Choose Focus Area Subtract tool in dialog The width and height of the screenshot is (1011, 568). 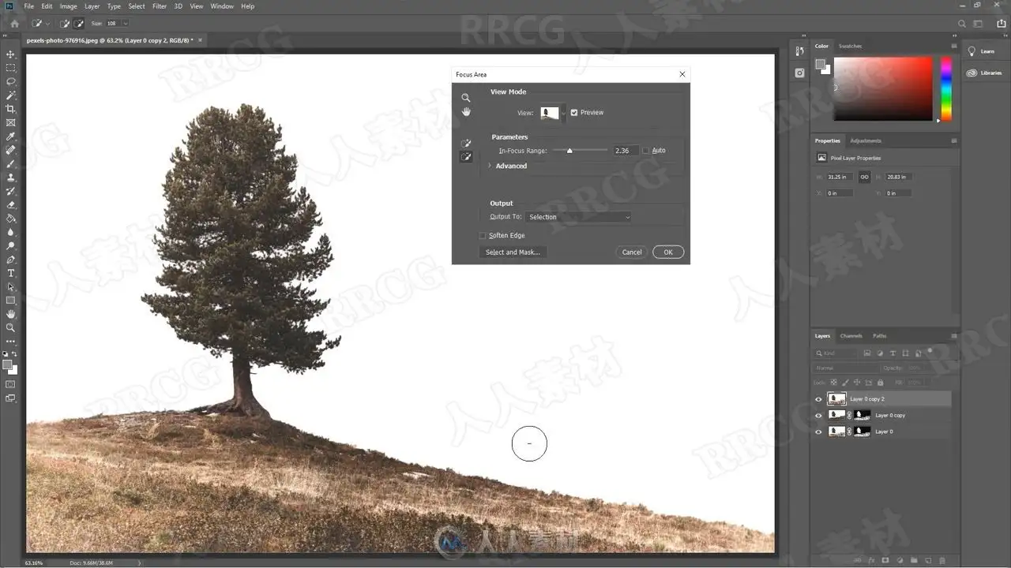(x=466, y=157)
